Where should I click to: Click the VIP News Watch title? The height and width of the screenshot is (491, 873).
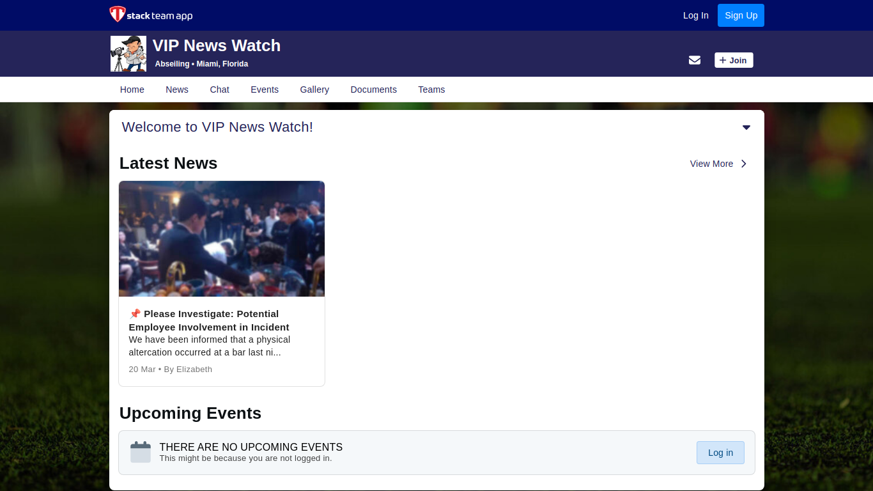pos(217,45)
